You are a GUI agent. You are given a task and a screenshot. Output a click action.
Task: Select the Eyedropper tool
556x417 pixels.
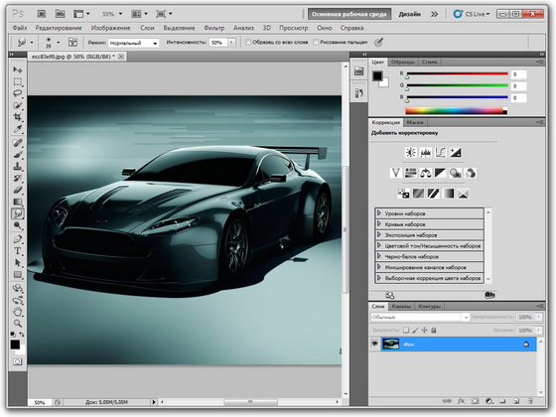point(18,129)
